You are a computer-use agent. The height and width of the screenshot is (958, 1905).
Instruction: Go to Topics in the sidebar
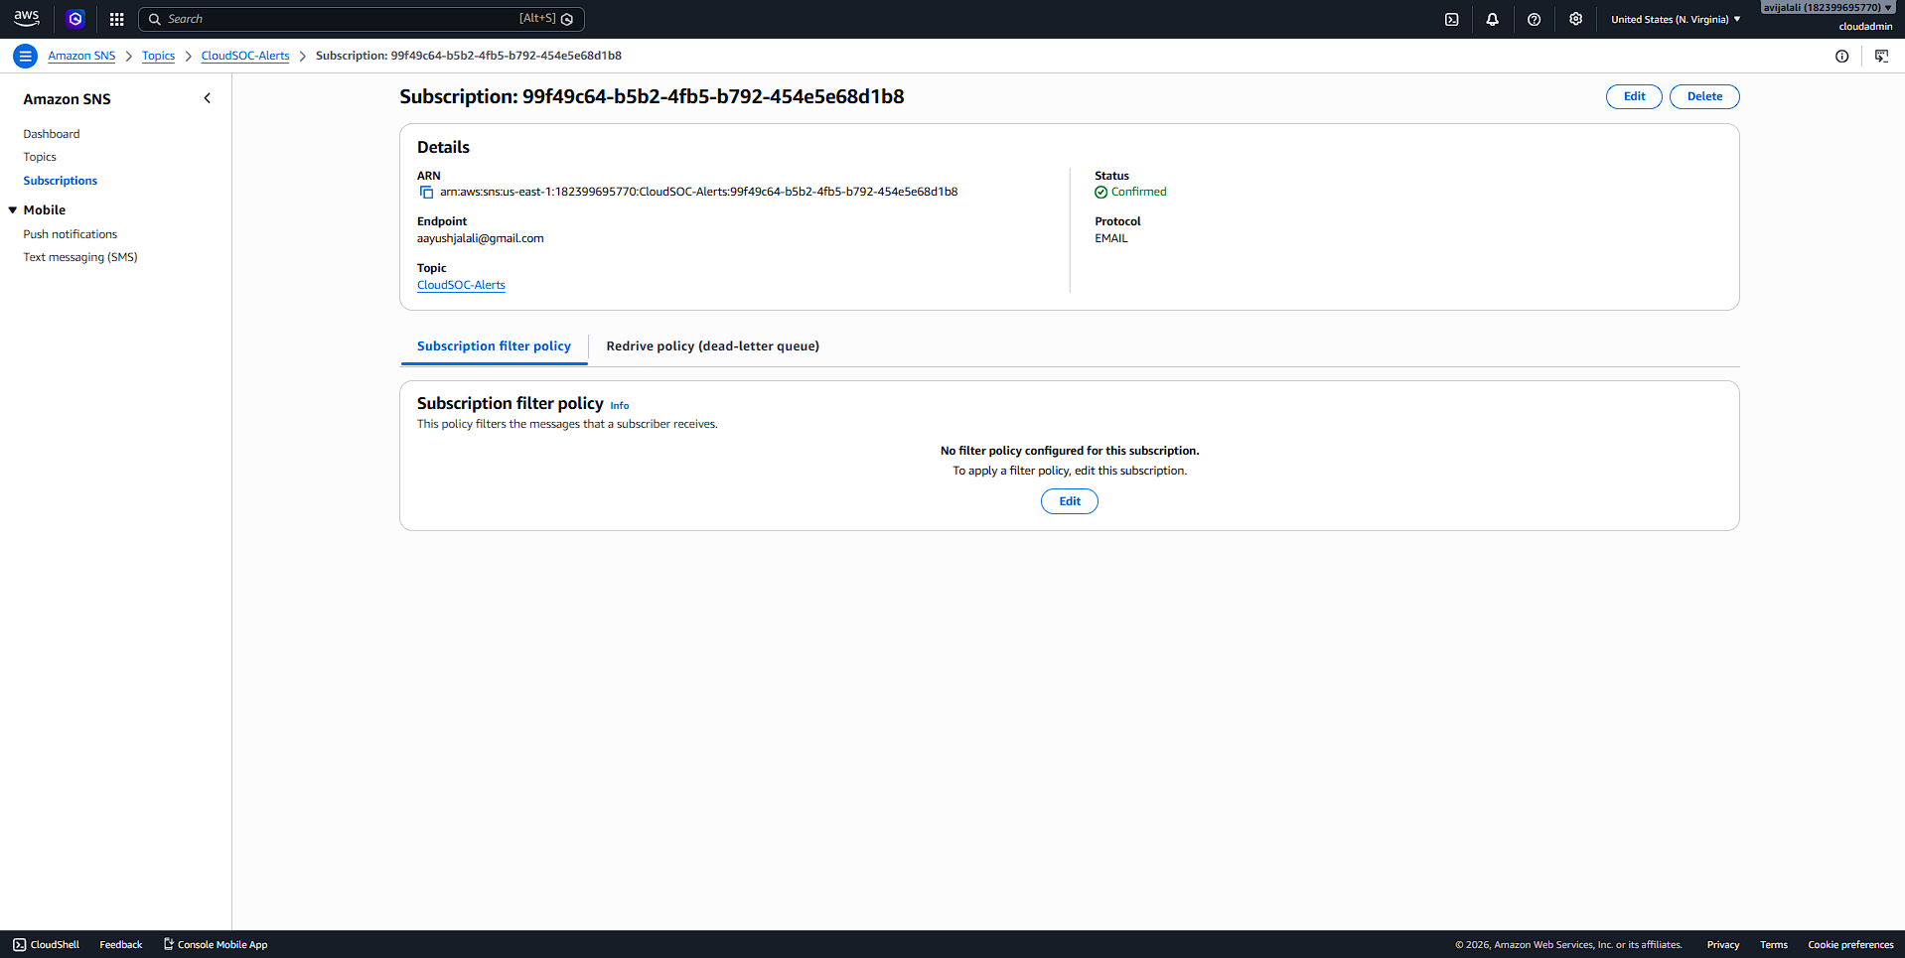40,157
